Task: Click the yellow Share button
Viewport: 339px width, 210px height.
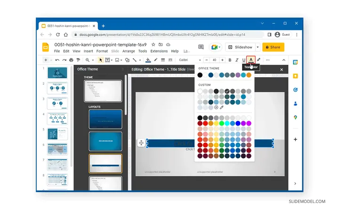Action: point(273,47)
